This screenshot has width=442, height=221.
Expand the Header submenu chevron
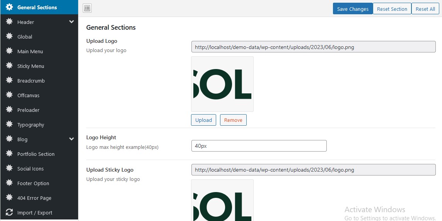tap(72, 22)
